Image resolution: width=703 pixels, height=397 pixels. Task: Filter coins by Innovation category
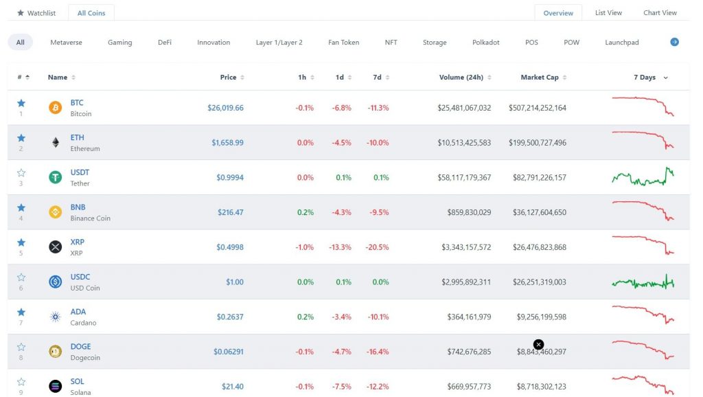(x=214, y=42)
